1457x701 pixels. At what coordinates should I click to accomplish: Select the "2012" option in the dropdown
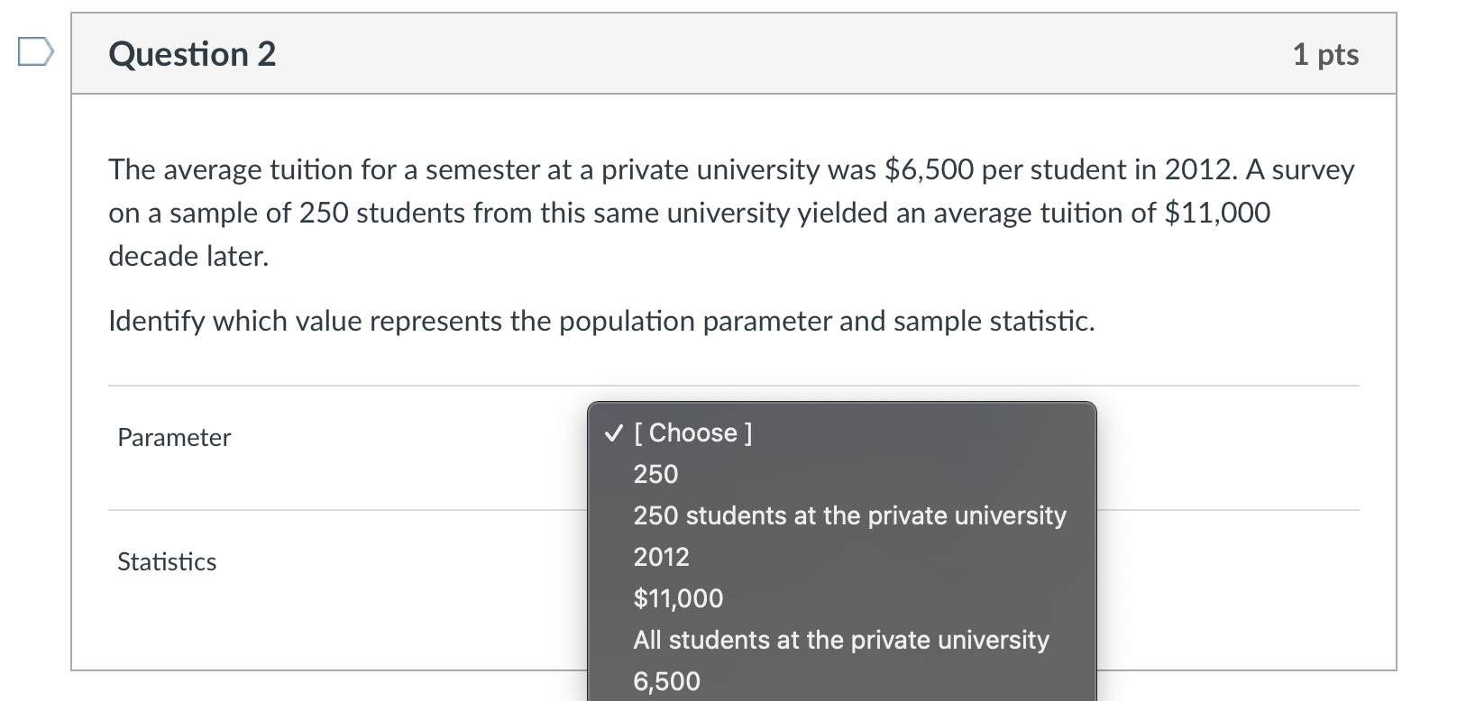click(661, 558)
